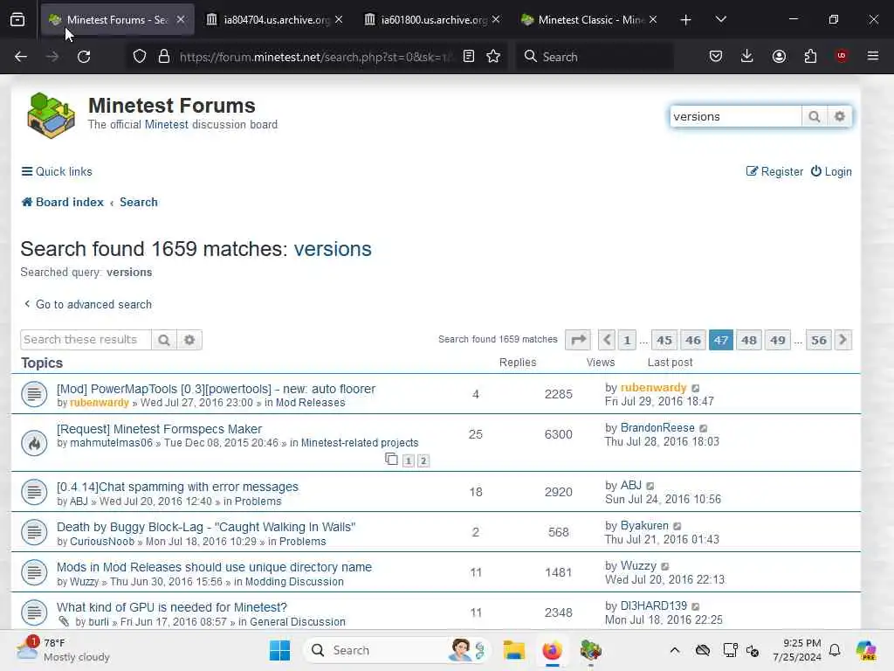The image size is (894, 671).
Task: Open the browser downloads panel
Action: [747, 56]
